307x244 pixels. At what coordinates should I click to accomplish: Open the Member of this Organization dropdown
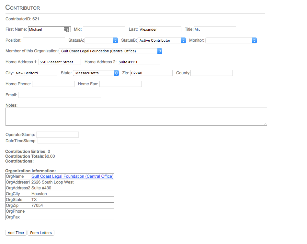pyautogui.click(x=110, y=51)
